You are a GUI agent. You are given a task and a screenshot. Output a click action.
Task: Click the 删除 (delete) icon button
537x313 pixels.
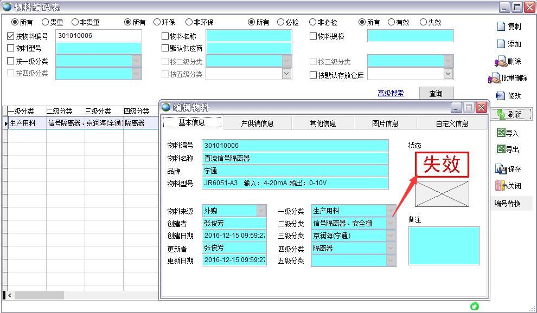click(x=501, y=61)
